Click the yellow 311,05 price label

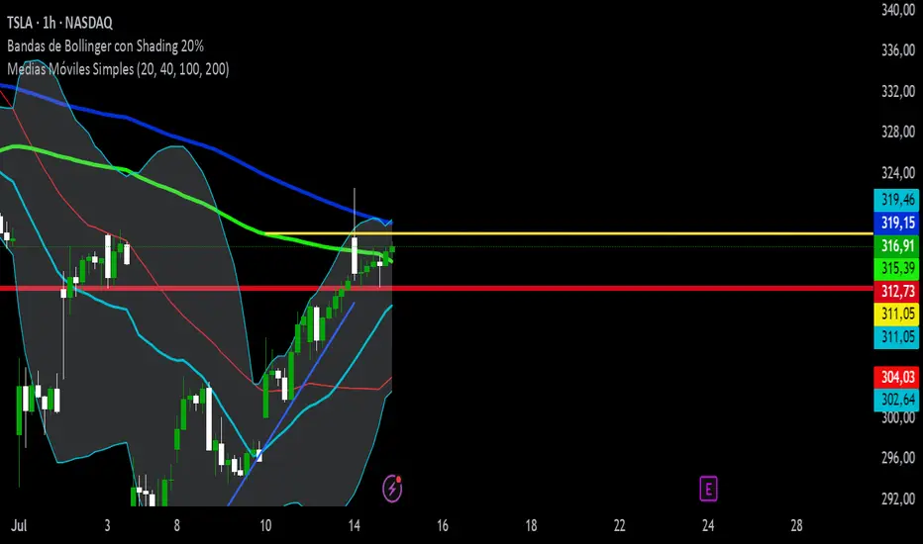tap(896, 315)
